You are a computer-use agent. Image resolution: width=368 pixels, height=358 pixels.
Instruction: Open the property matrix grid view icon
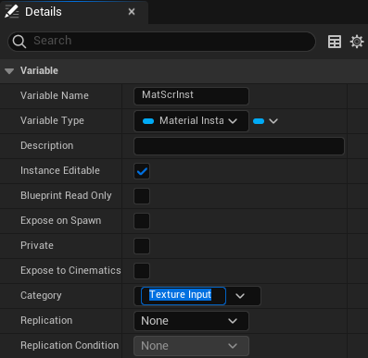[x=335, y=42]
